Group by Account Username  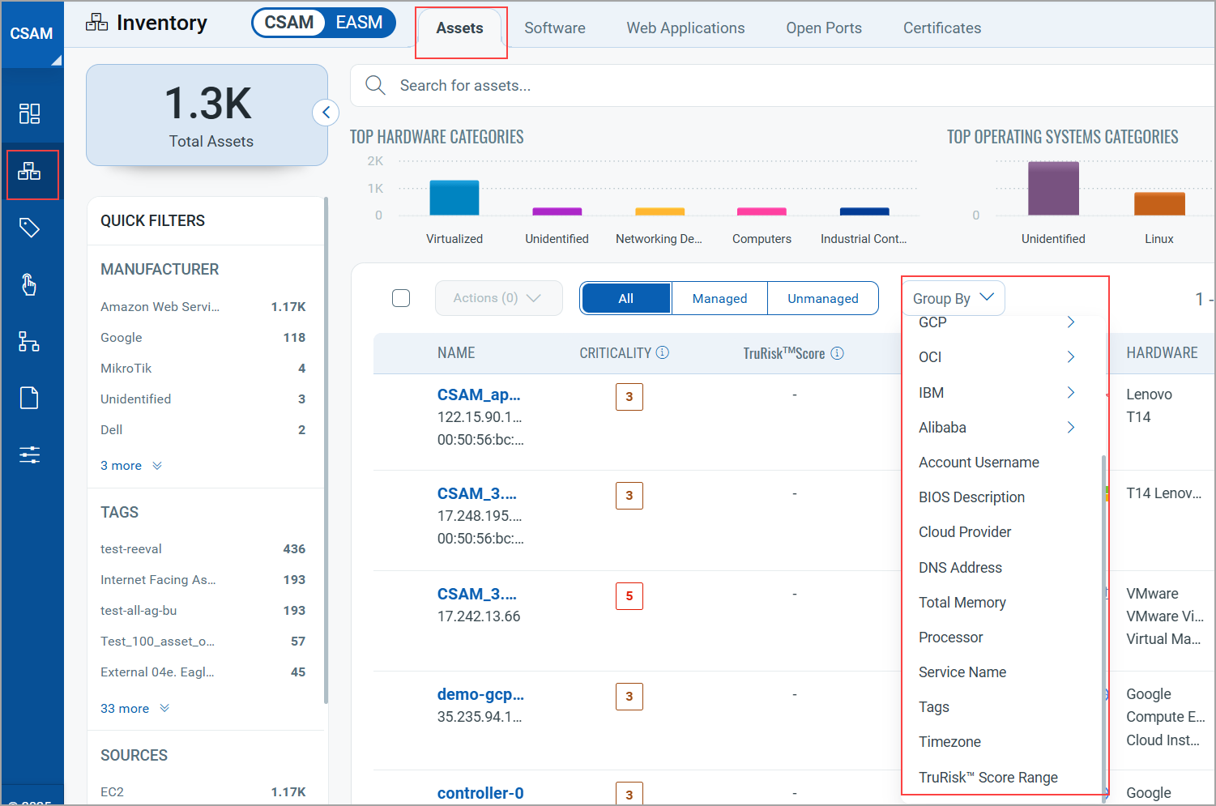click(x=979, y=463)
